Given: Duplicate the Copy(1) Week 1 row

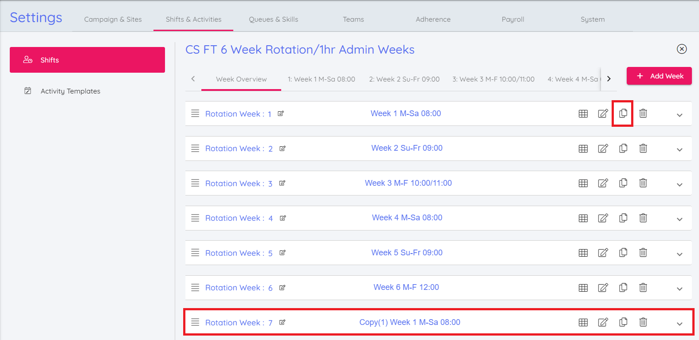Looking at the screenshot, I should (x=623, y=322).
